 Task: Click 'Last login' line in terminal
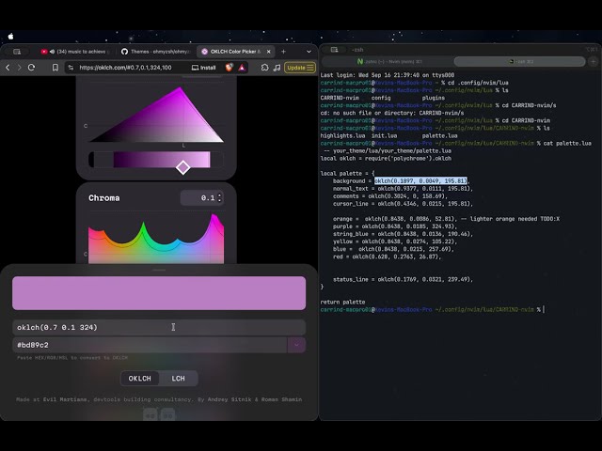pos(388,75)
